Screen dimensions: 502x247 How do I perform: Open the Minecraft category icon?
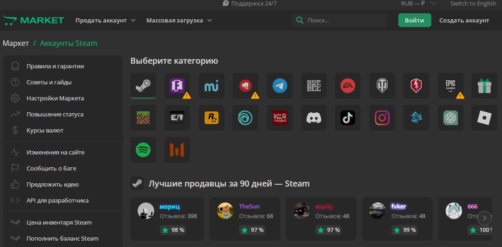coord(143,118)
